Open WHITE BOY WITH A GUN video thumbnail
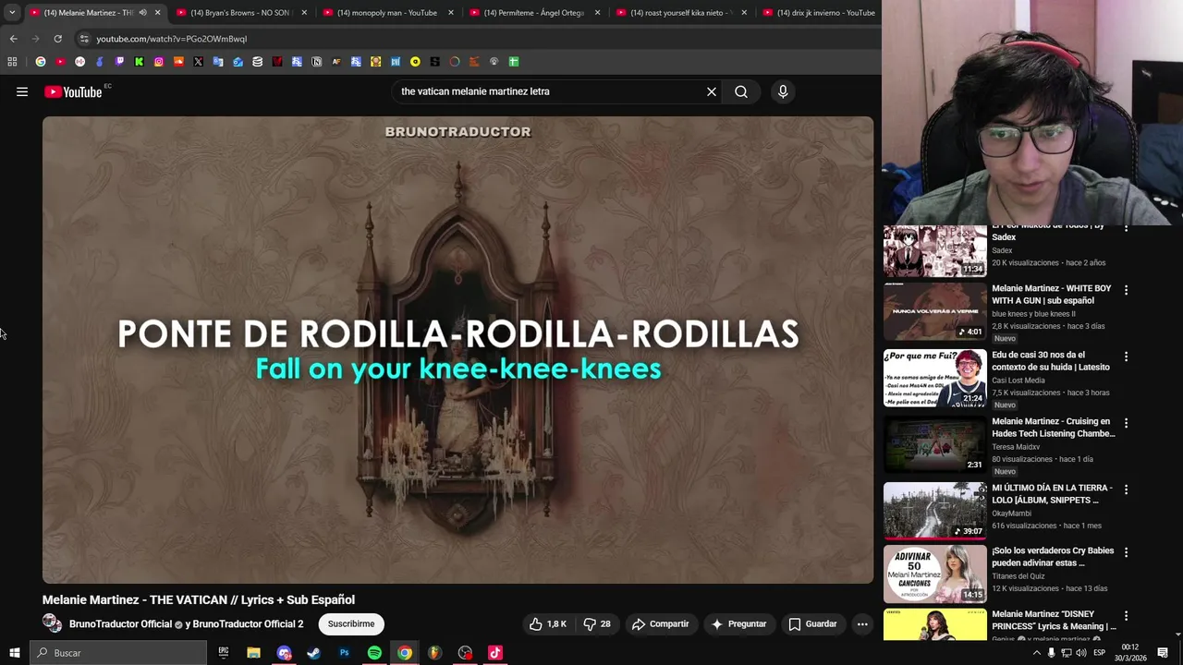Viewport: 1183px width, 665px height. tap(934, 312)
